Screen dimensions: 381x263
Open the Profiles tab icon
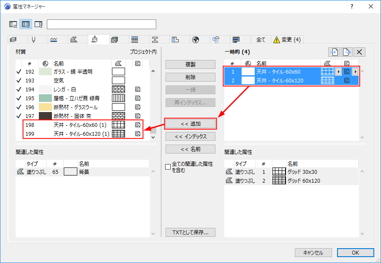[155, 40]
